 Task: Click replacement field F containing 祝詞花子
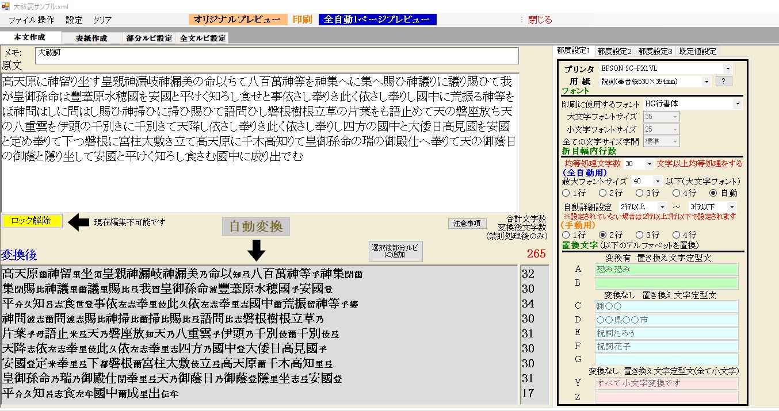point(666,347)
